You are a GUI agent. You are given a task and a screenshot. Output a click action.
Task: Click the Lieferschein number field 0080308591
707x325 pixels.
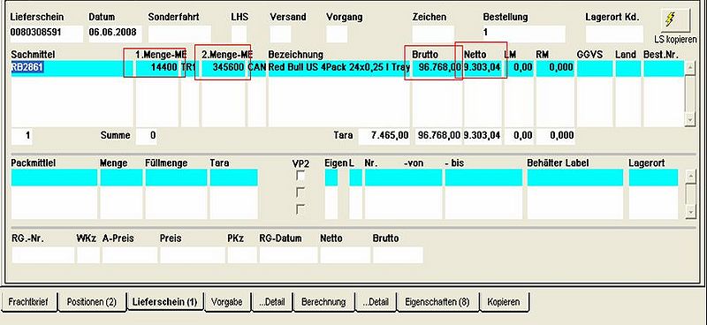tap(47, 34)
